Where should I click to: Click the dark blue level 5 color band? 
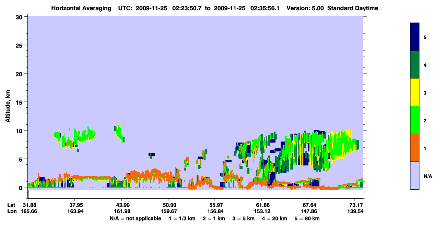click(414, 37)
